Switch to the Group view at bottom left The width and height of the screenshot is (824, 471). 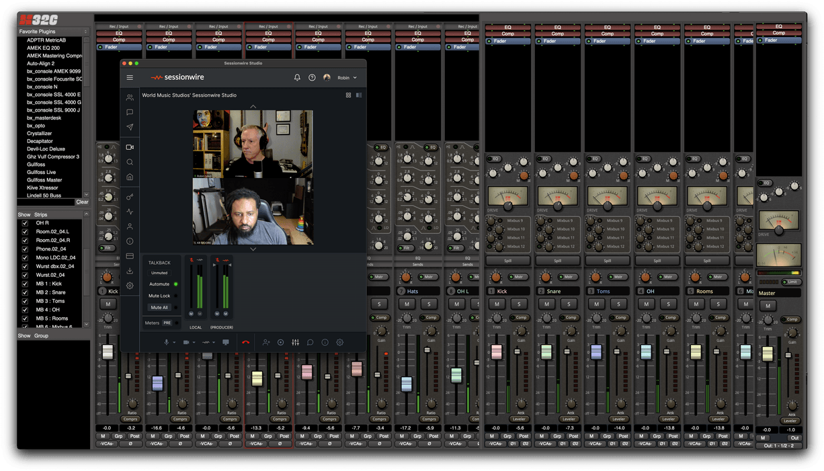click(x=41, y=335)
